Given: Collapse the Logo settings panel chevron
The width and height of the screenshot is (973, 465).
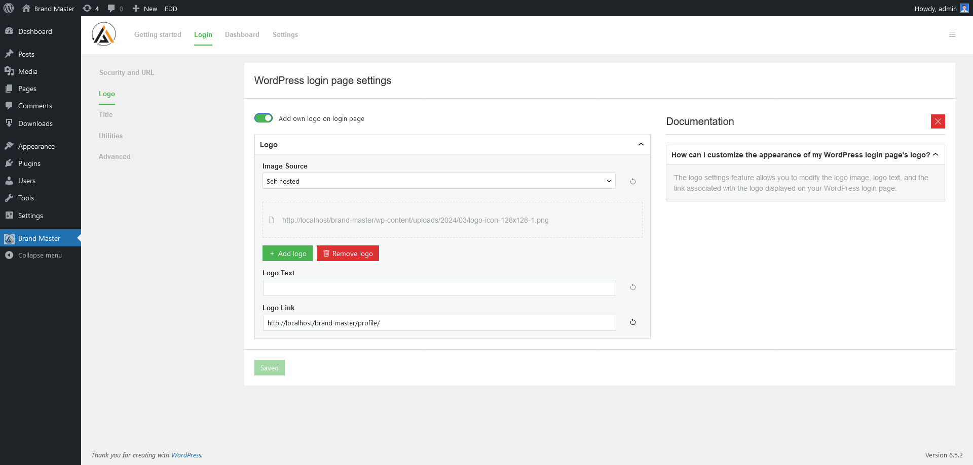Looking at the screenshot, I should point(640,144).
